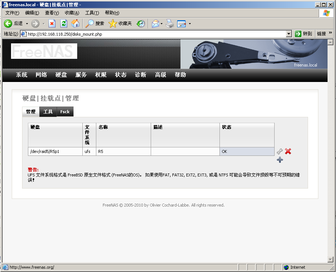This screenshot has width=336, height=272.
Task: Go to browser Home page icon
Action: (75, 24)
